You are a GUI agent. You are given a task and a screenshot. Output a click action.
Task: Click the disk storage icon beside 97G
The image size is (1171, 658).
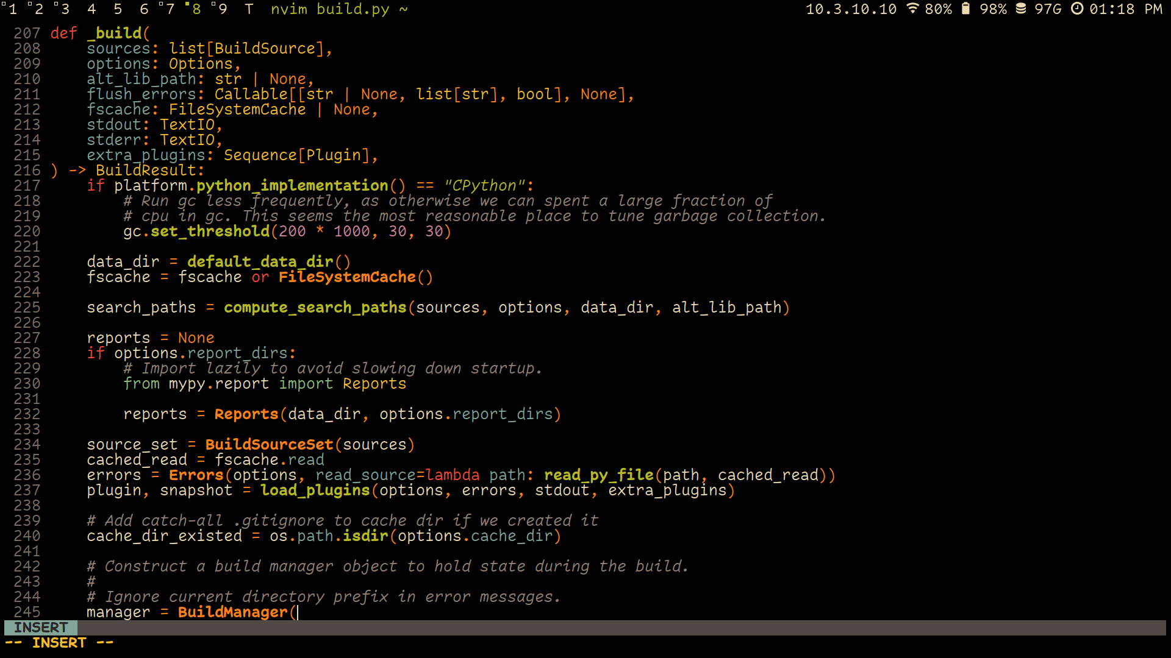[x=1023, y=9]
